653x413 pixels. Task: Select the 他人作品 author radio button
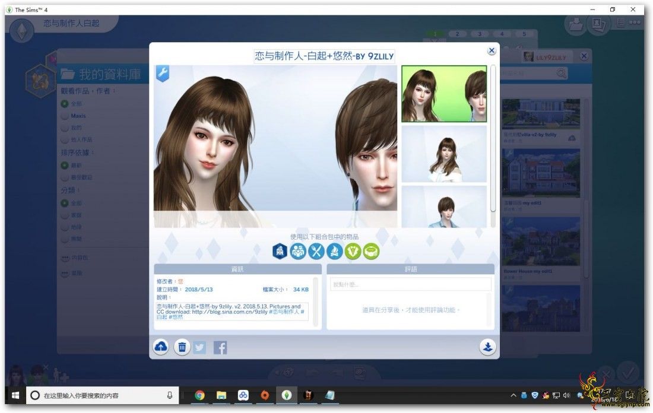click(65, 140)
